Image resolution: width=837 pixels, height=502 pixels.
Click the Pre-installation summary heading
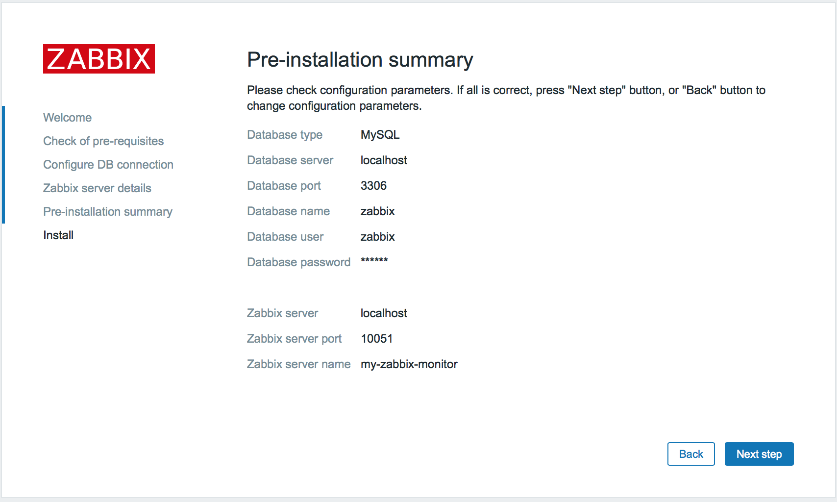pyautogui.click(x=360, y=60)
